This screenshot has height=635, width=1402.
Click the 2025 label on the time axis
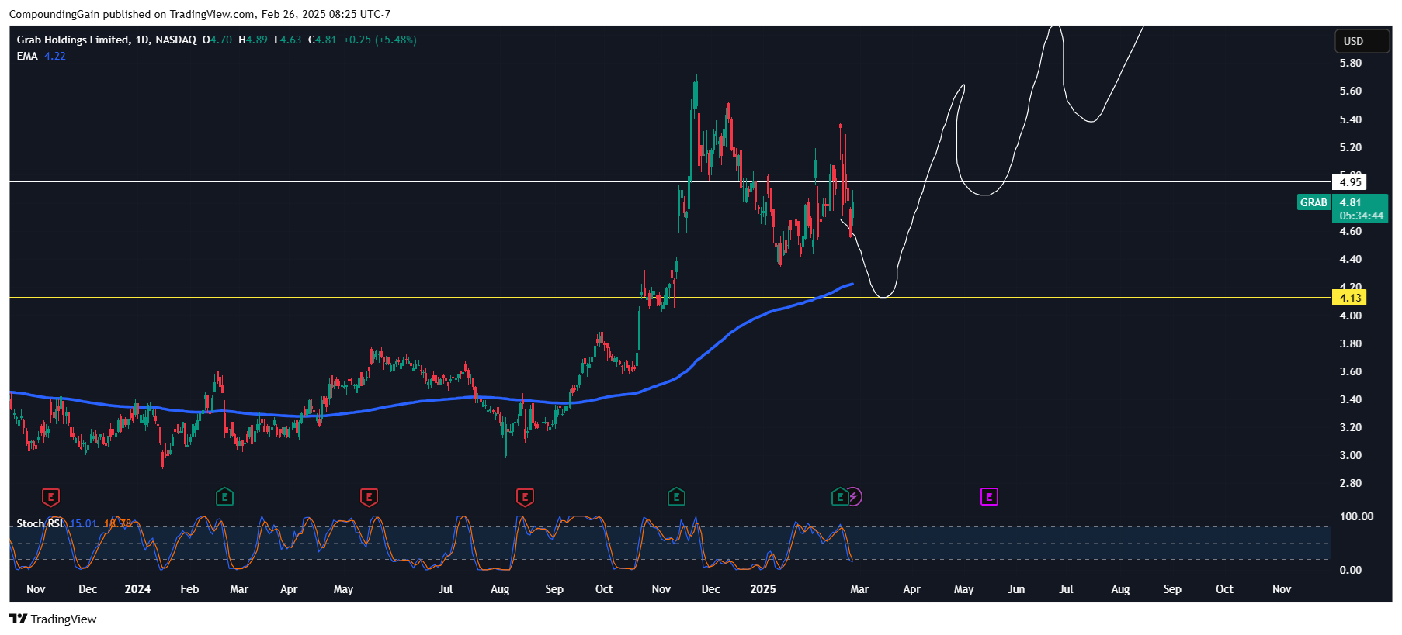tap(763, 589)
